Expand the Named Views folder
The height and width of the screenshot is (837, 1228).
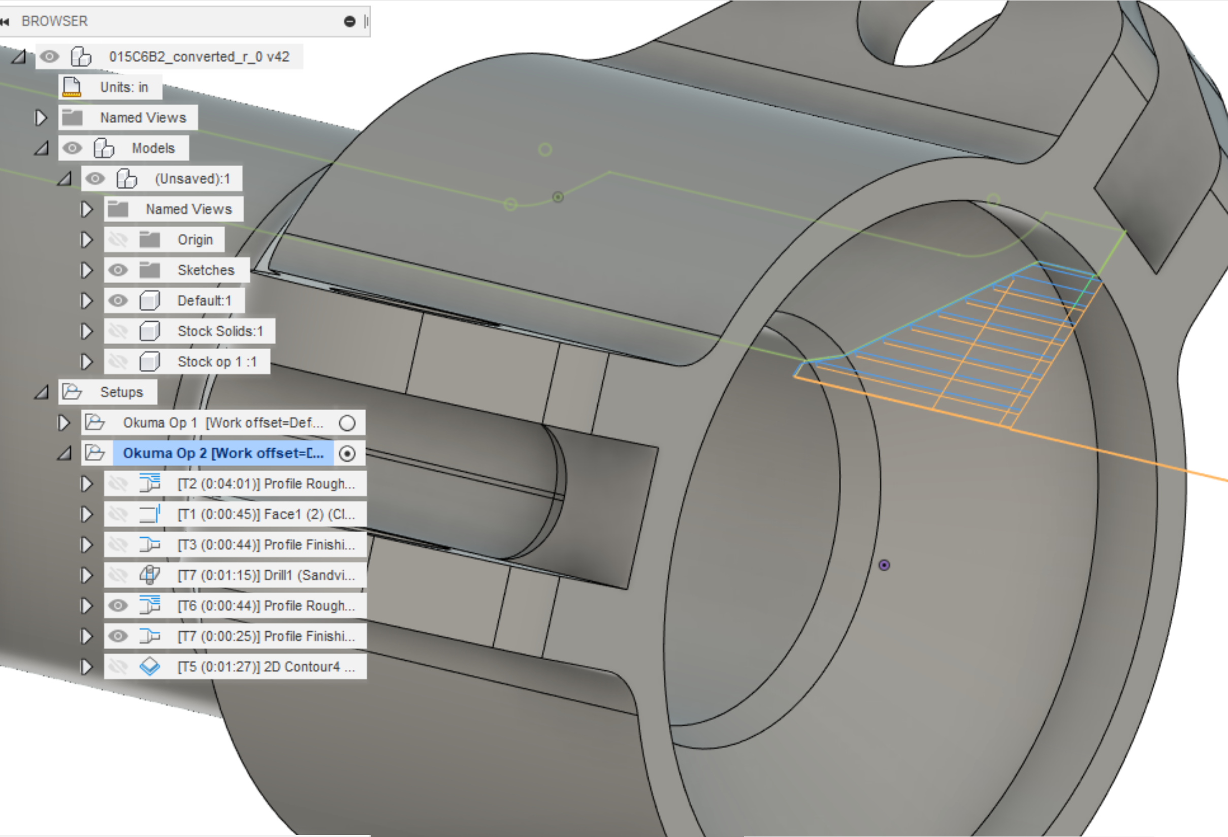(41, 117)
